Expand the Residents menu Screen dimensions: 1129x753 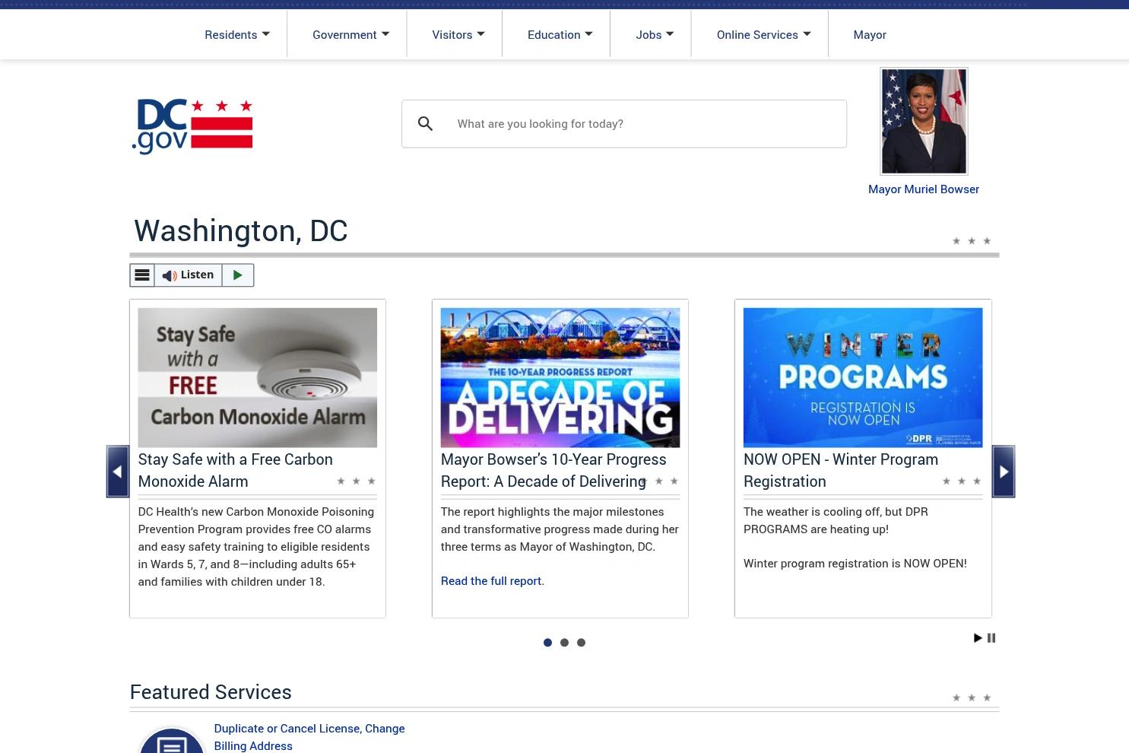point(237,34)
